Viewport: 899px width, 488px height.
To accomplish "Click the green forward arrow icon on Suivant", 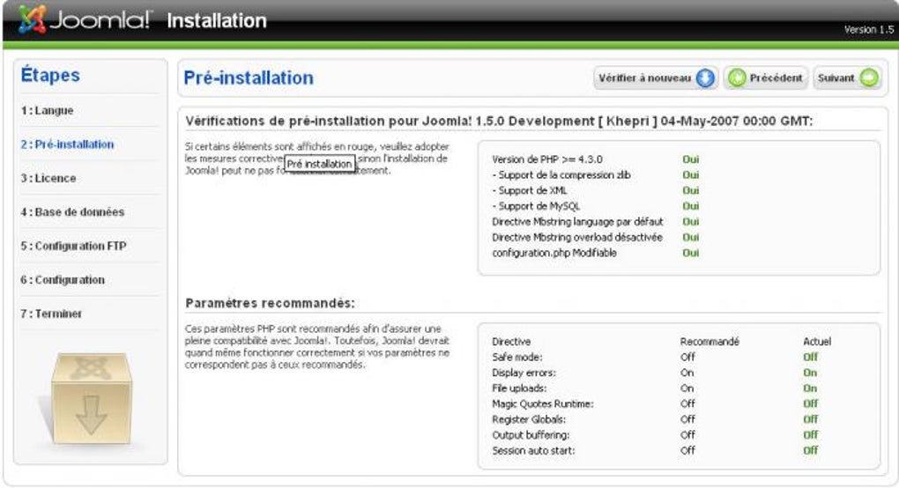I will tap(869, 78).
